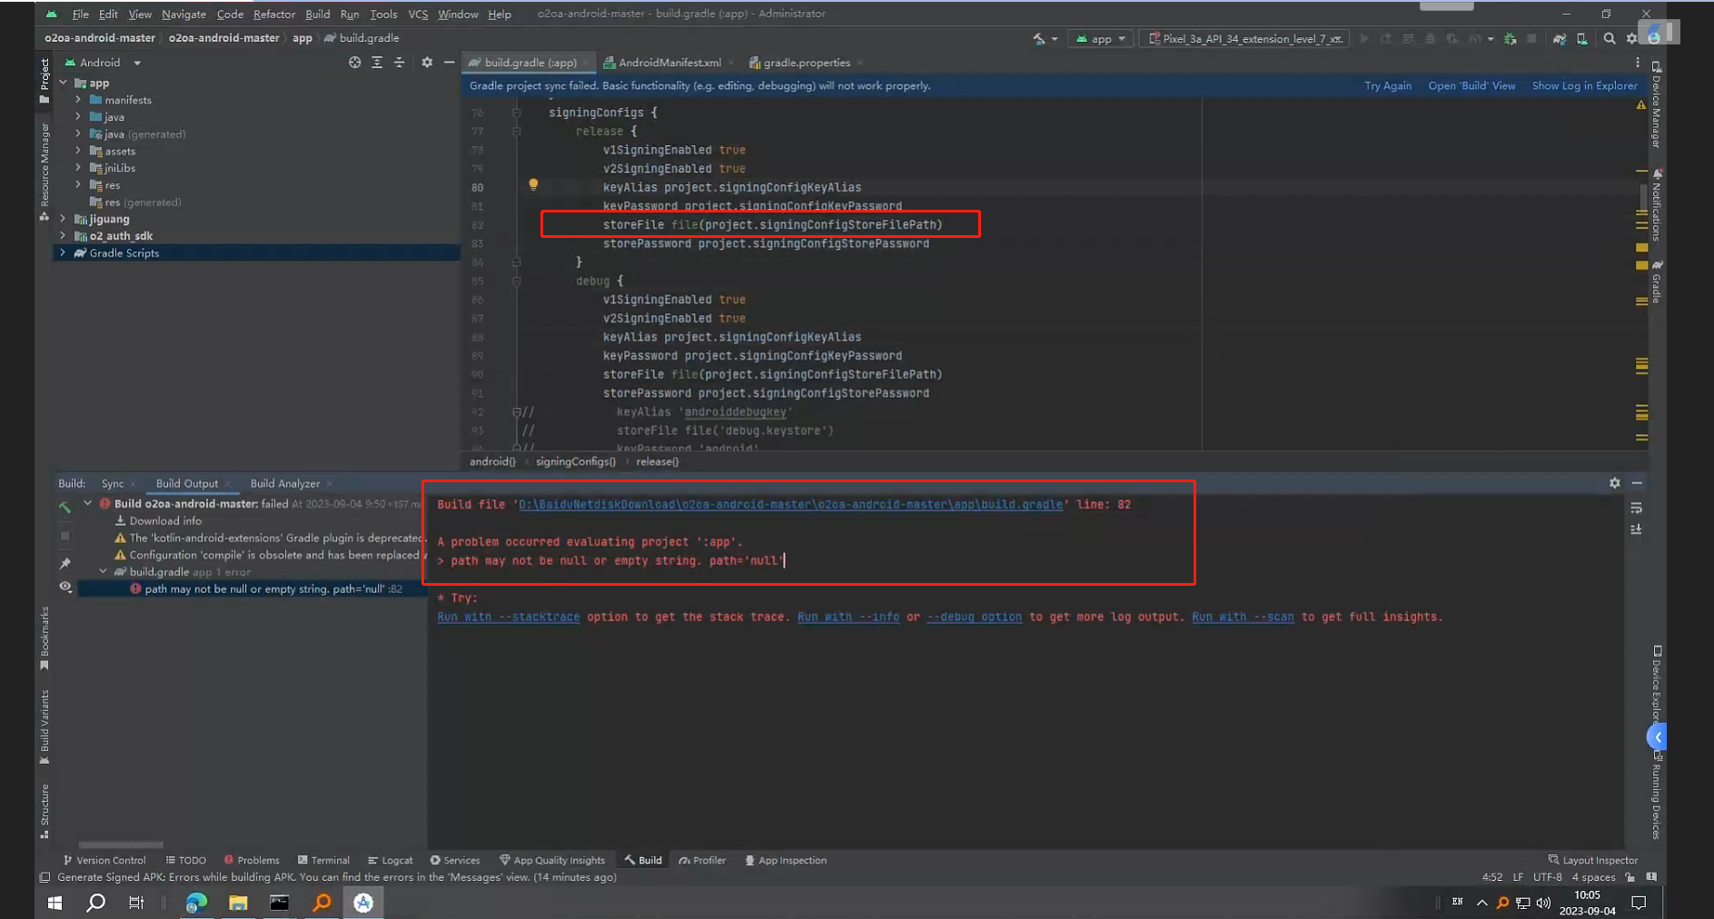Open File Explorer from Windows taskbar

click(x=238, y=903)
